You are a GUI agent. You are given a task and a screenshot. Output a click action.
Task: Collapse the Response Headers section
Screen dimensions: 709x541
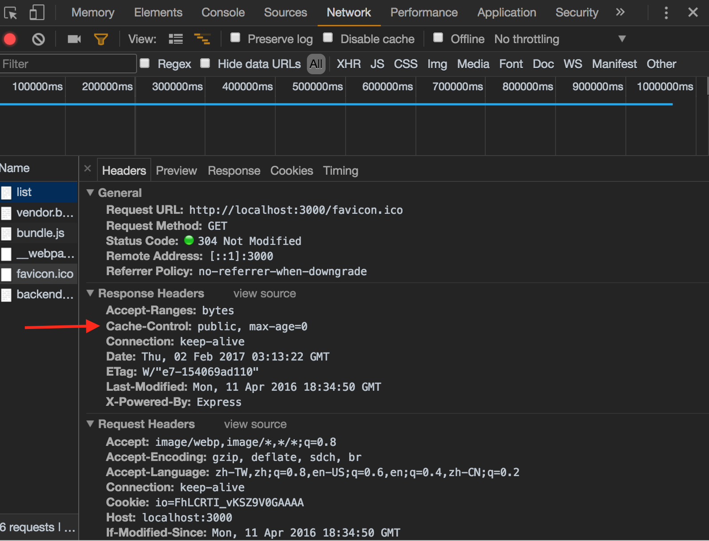90,293
